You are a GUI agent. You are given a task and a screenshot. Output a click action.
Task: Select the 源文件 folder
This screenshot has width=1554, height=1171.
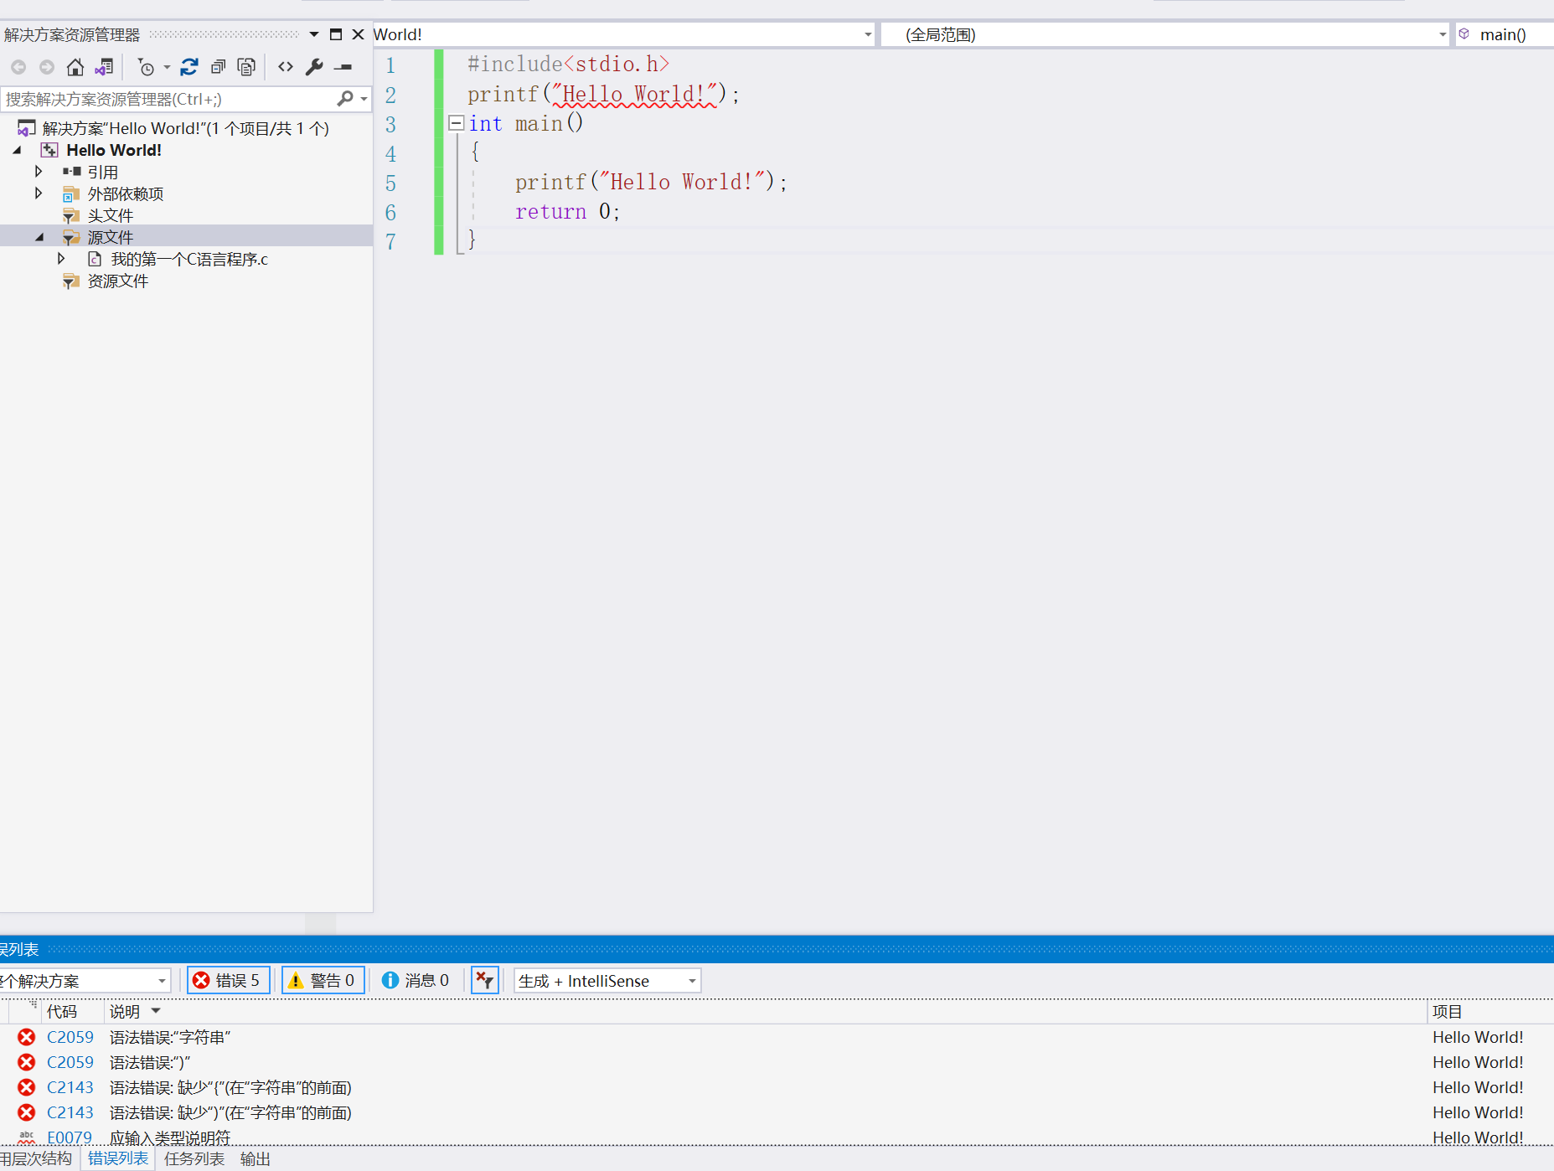[111, 237]
